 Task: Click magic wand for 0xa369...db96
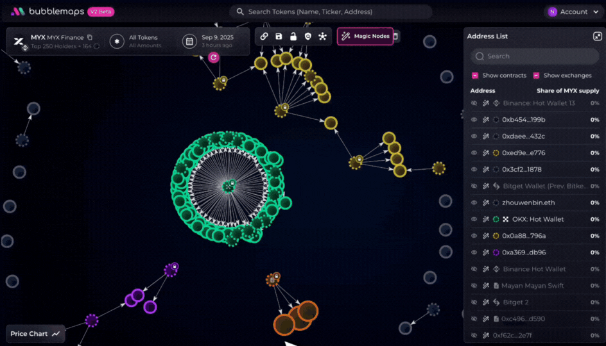point(486,252)
